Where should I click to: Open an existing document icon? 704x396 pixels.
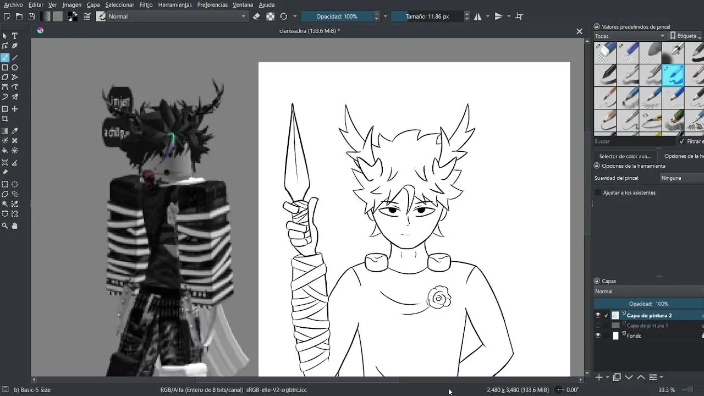click(x=19, y=16)
